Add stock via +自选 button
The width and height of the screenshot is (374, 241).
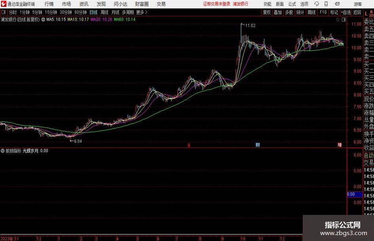346,12
